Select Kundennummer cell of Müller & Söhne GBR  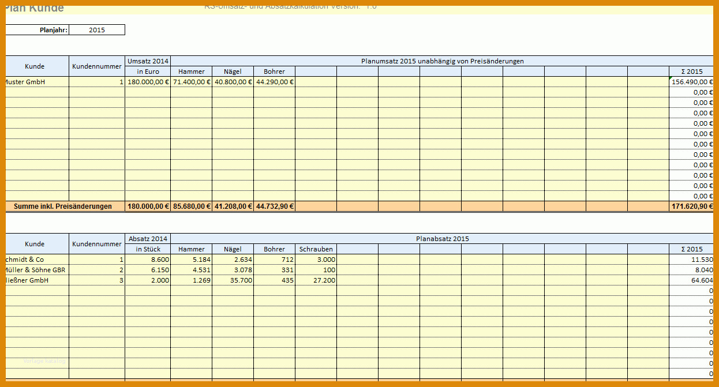pos(97,269)
